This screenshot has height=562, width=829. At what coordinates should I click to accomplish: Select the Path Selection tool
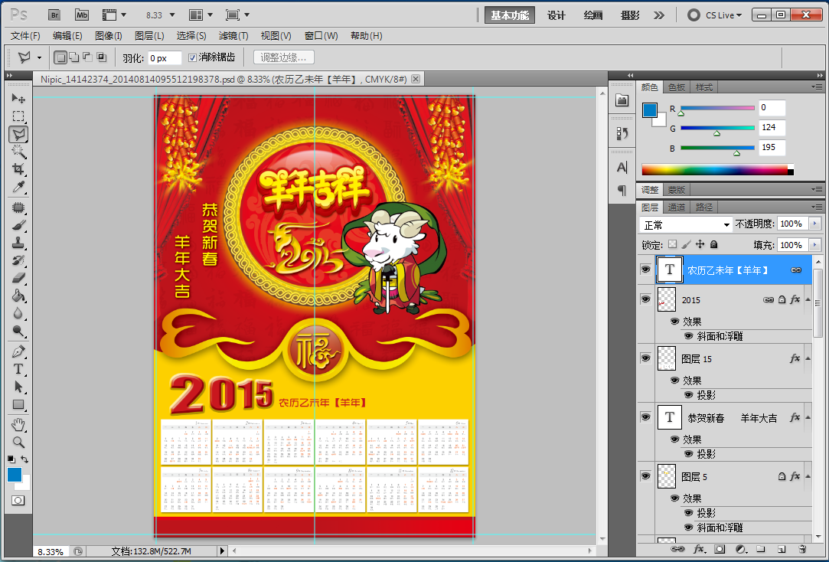(x=18, y=387)
